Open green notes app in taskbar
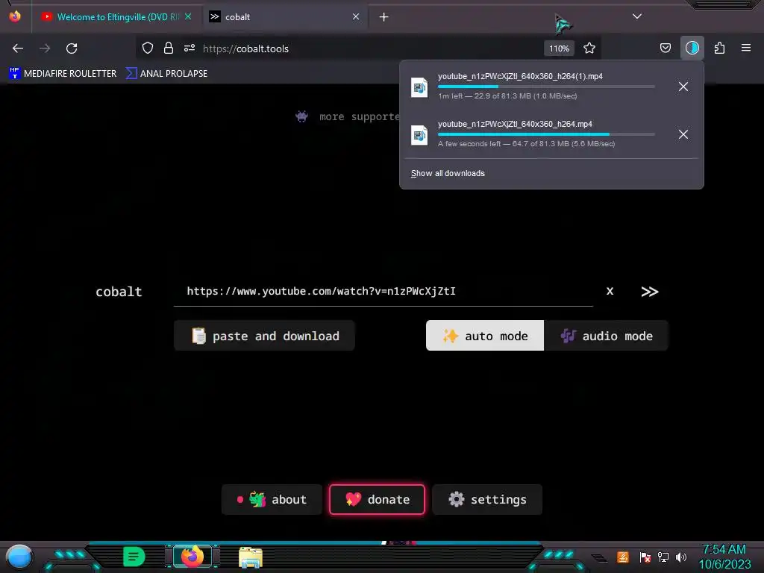The height and width of the screenshot is (573, 764). 134,557
